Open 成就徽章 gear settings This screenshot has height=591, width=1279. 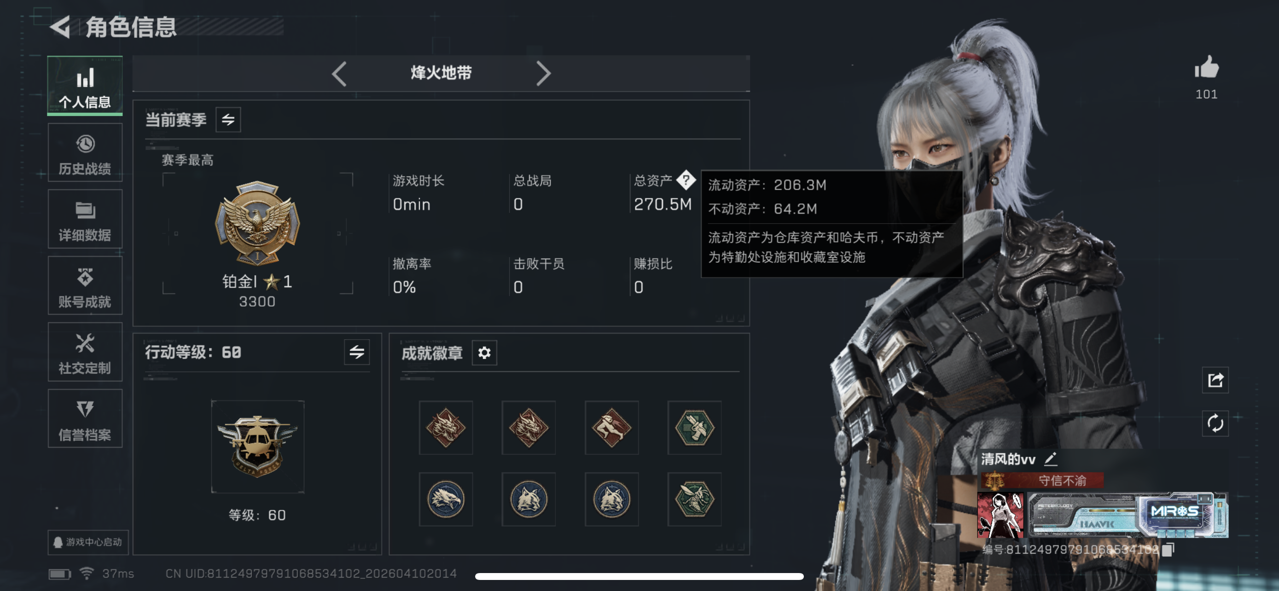484,353
